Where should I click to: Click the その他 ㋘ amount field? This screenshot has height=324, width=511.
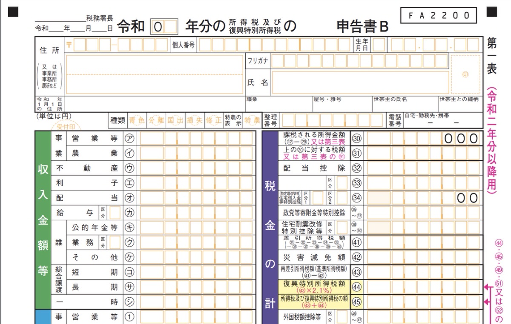pyautogui.click(x=197, y=257)
